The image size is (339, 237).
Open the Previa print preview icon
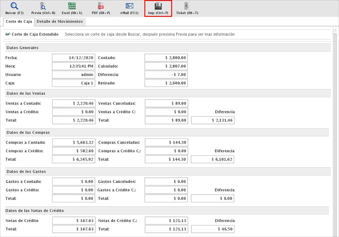pos(43,6)
